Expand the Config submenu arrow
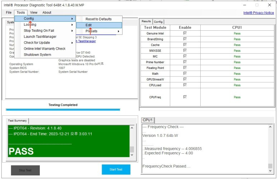Image resolution: width=277 pixels, height=179 pixels. click(72, 19)
